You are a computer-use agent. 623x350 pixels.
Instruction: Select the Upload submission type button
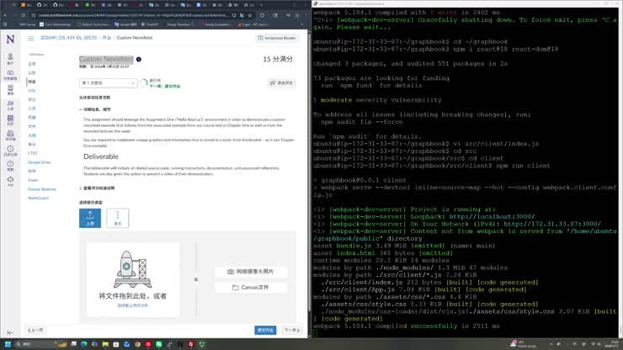(90, 218)
